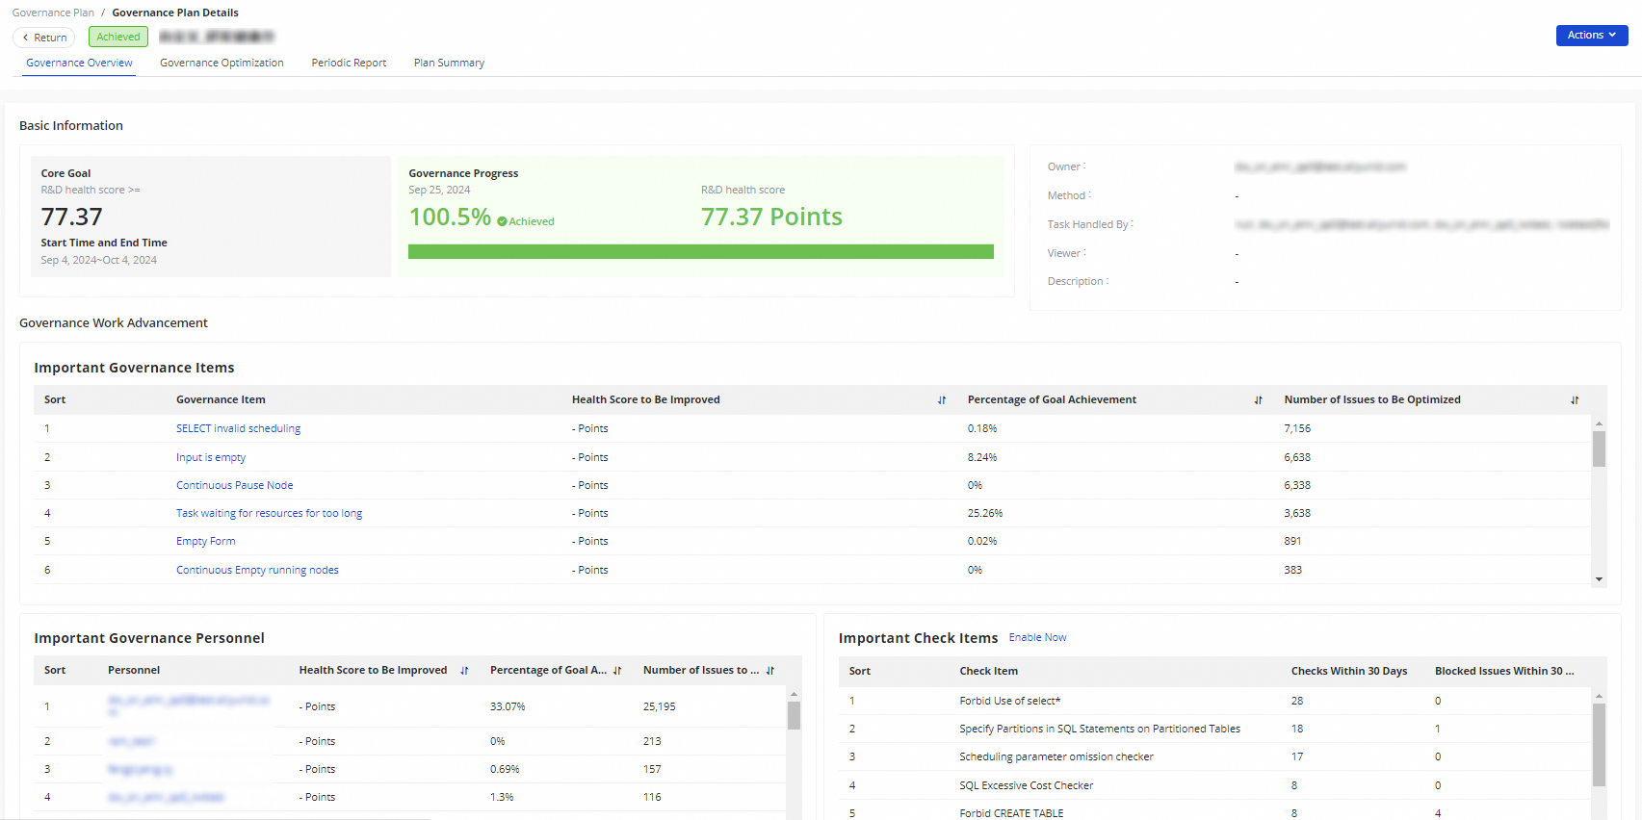The height and width of the screenshot is (820, 1642).
Task: Sort Personnel table by Health Score to Be Improved
Action: 464,671
